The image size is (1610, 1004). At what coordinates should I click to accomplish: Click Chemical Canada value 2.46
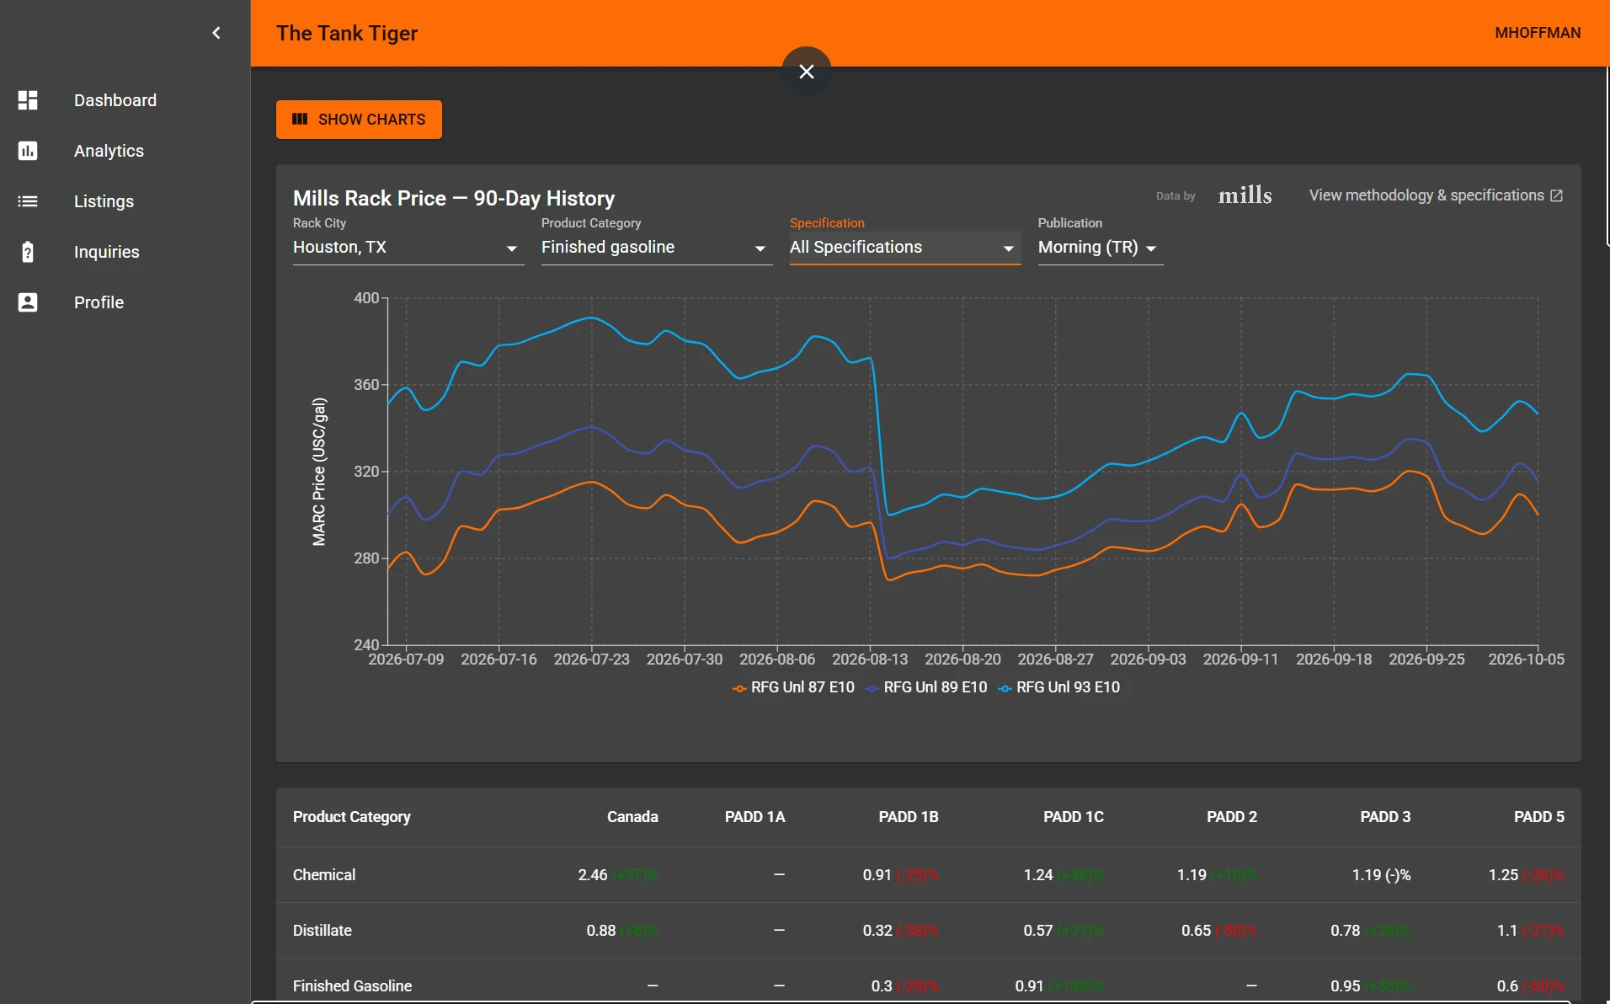point(593,875)
